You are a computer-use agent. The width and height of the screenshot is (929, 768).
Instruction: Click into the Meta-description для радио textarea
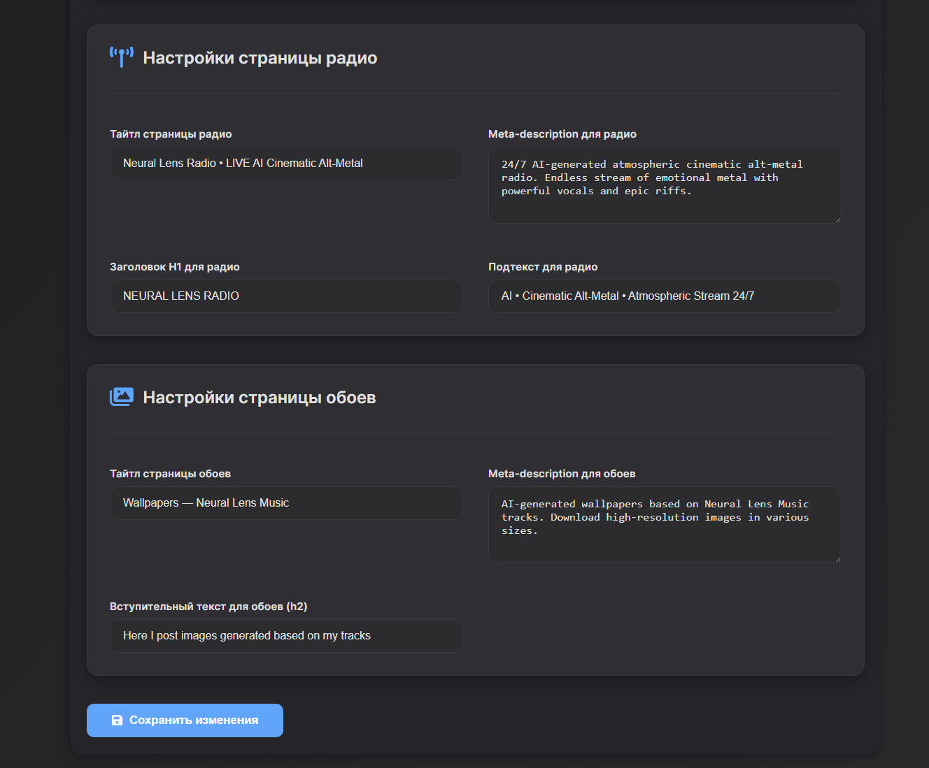point(664,185)
